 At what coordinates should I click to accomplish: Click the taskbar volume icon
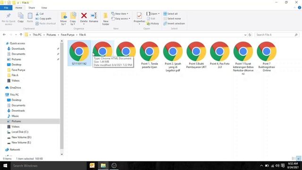pos(277,166)
